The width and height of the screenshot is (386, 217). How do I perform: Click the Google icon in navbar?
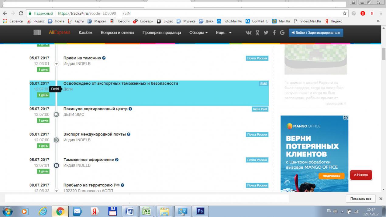click(282, 33)
